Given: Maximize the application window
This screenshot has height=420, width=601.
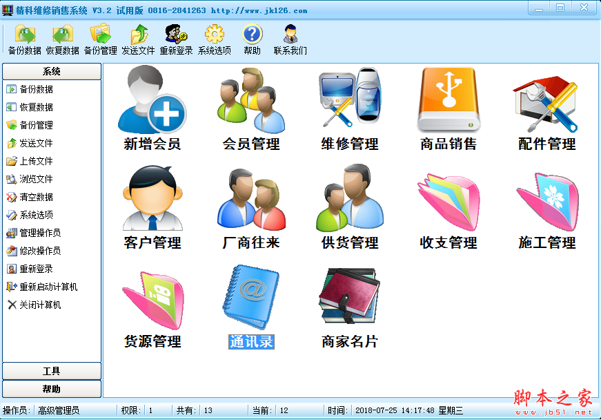Looking at the screenshot, I should [x=560, y=8].
